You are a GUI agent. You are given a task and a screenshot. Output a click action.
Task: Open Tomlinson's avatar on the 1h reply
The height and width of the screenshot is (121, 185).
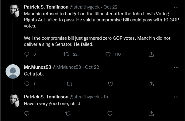[14, 101]
